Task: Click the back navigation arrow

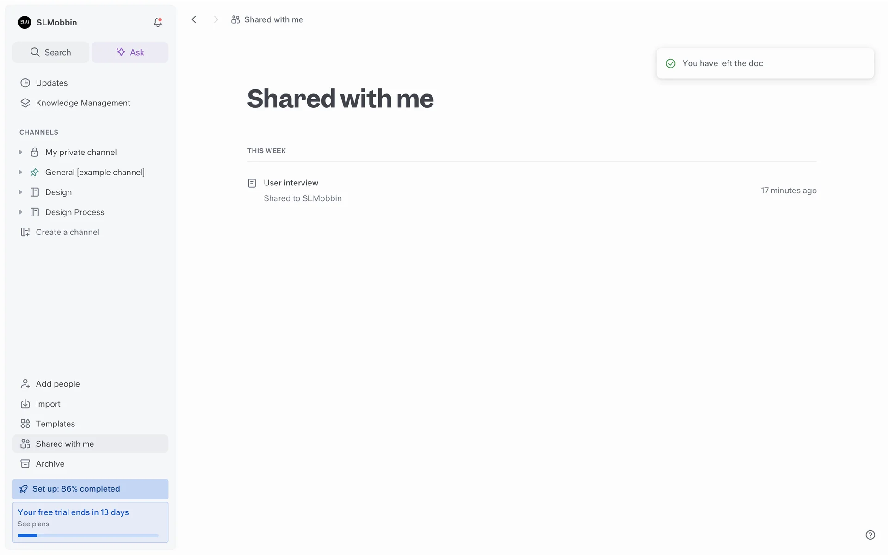Action: coord(194,19)
